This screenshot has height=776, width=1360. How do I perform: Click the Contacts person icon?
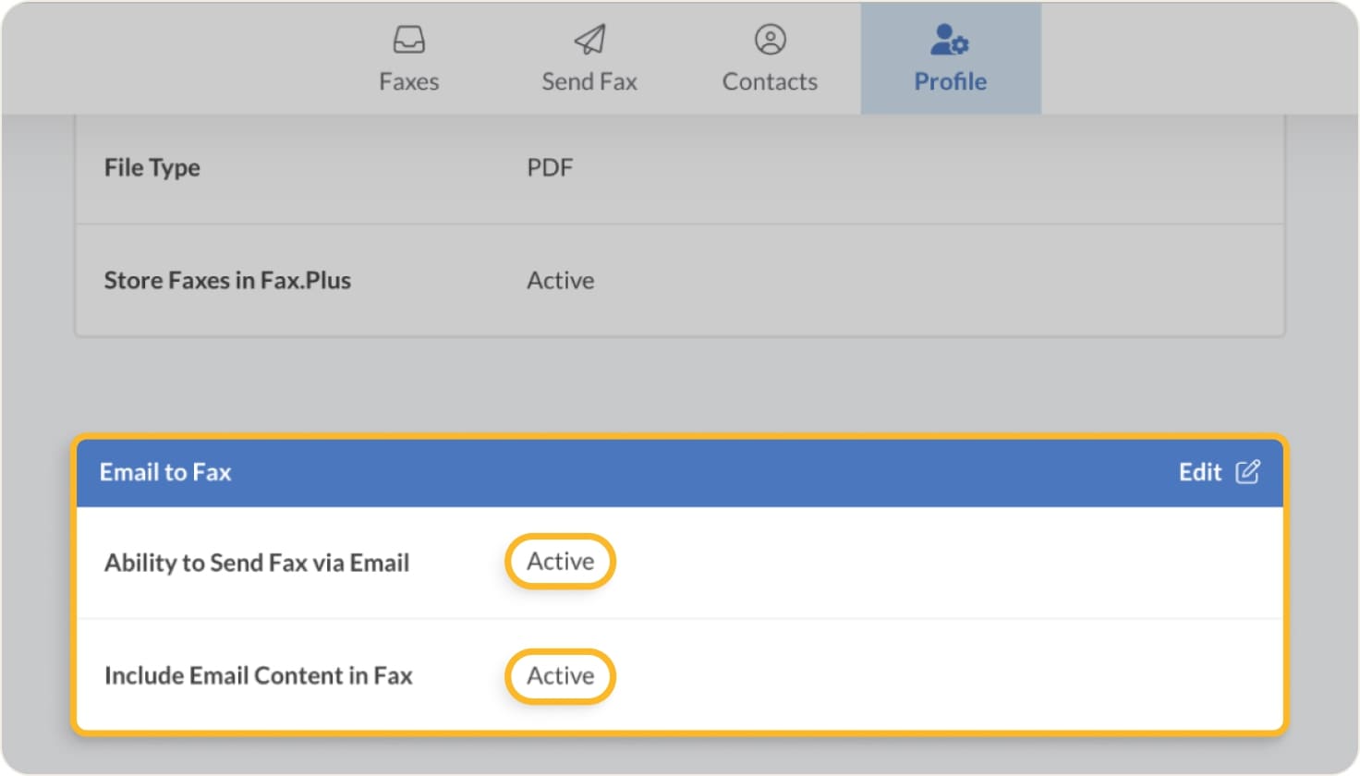click(x=769, y=40)
